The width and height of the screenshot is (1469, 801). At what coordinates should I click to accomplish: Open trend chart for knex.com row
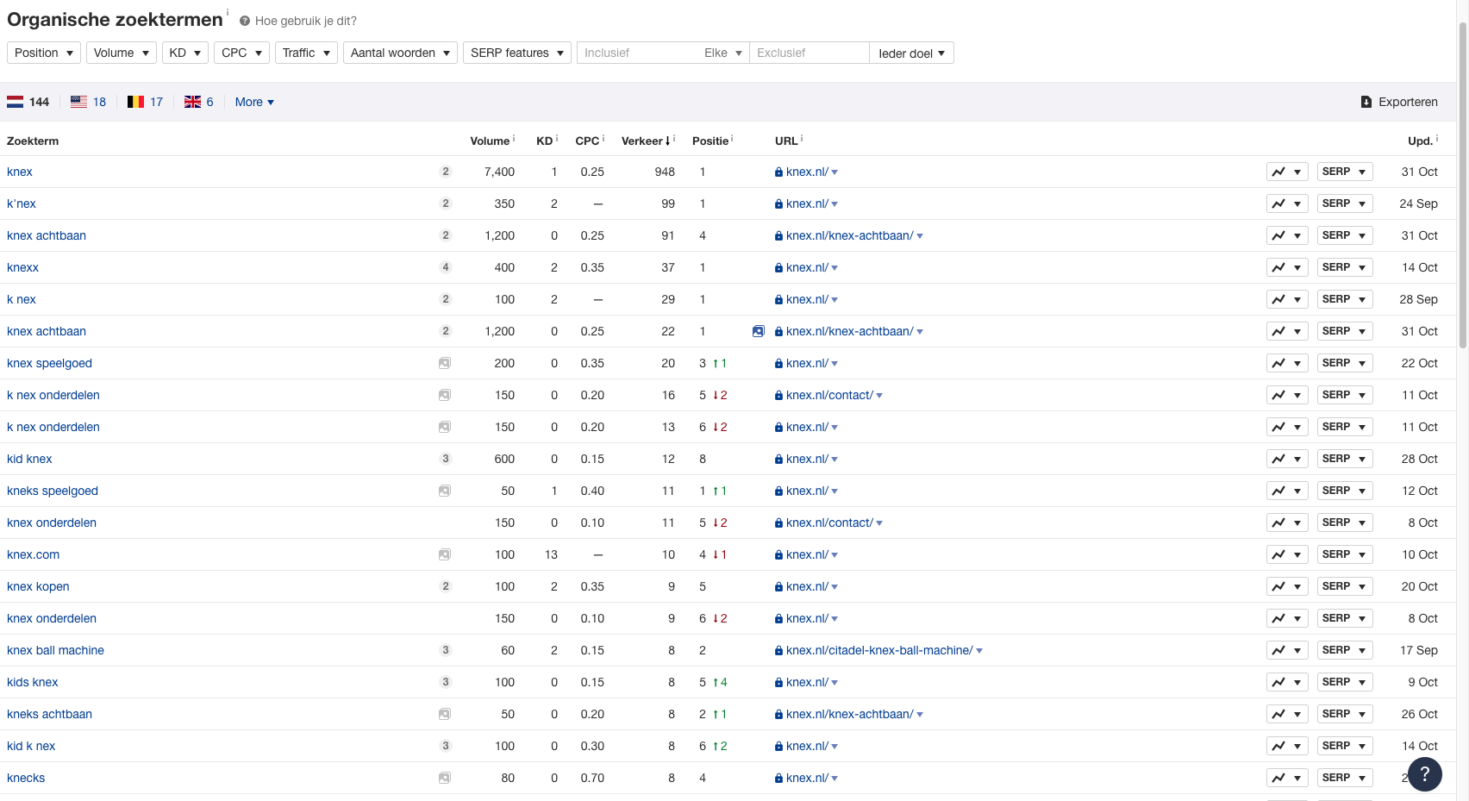click(x=1287, y=554)
